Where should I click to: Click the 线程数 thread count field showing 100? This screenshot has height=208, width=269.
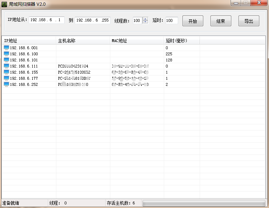coord(138,20)
